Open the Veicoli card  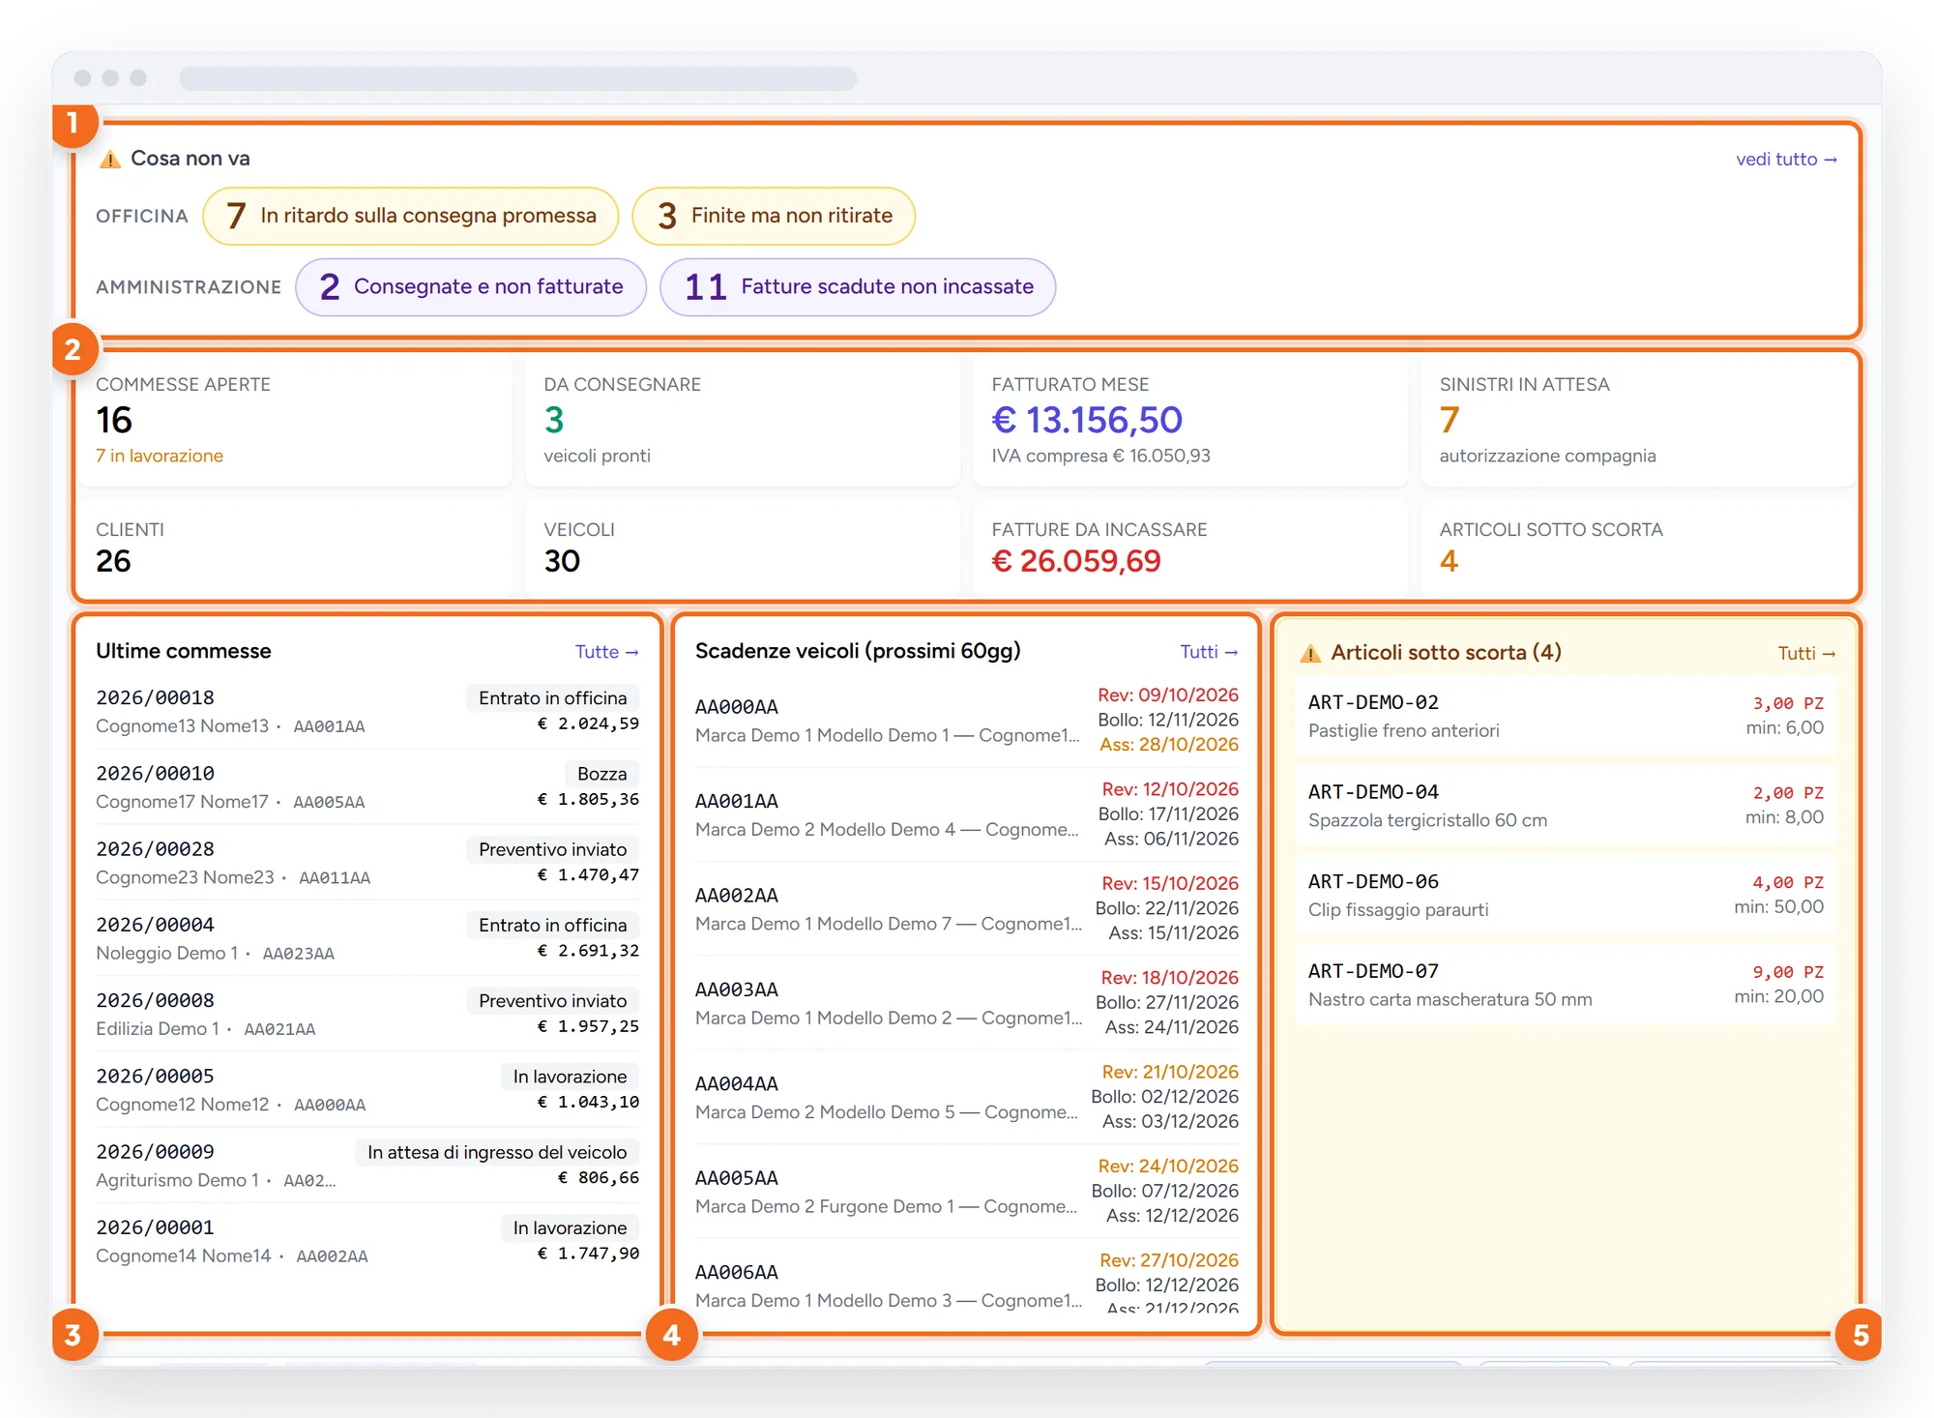[x=742, y=548]
